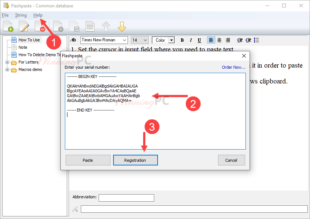Click the yellow move down arrow icon

[122, 27]
